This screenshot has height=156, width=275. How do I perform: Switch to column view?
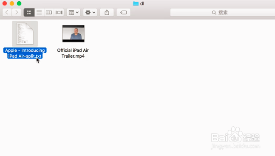[49, 12]
